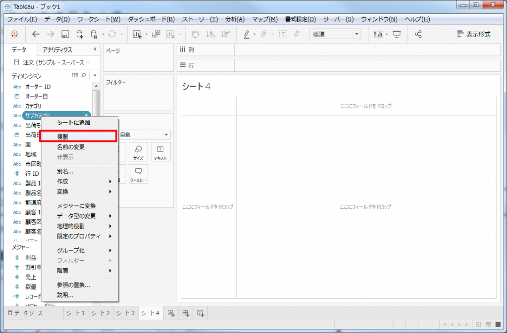507x333 pixels.
Task: Click the add new data source icon
Action: coord(80,34)
